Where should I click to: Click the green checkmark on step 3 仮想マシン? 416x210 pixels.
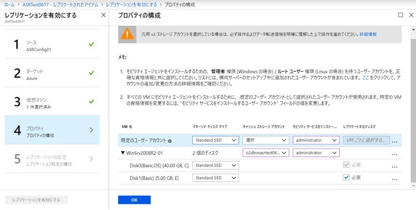(92, 101)
